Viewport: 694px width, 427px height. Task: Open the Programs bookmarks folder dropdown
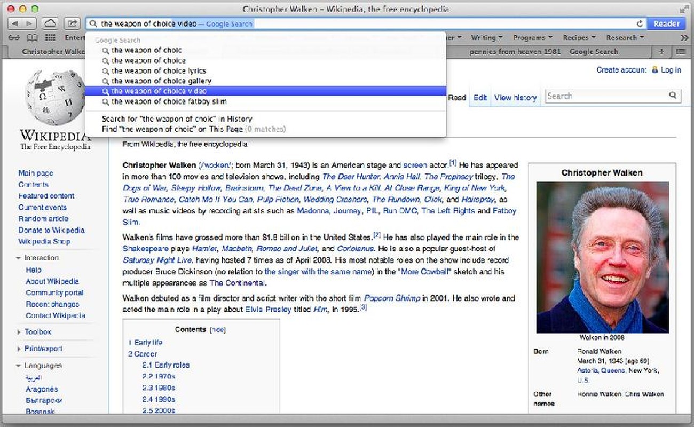(x=532, y=38)
